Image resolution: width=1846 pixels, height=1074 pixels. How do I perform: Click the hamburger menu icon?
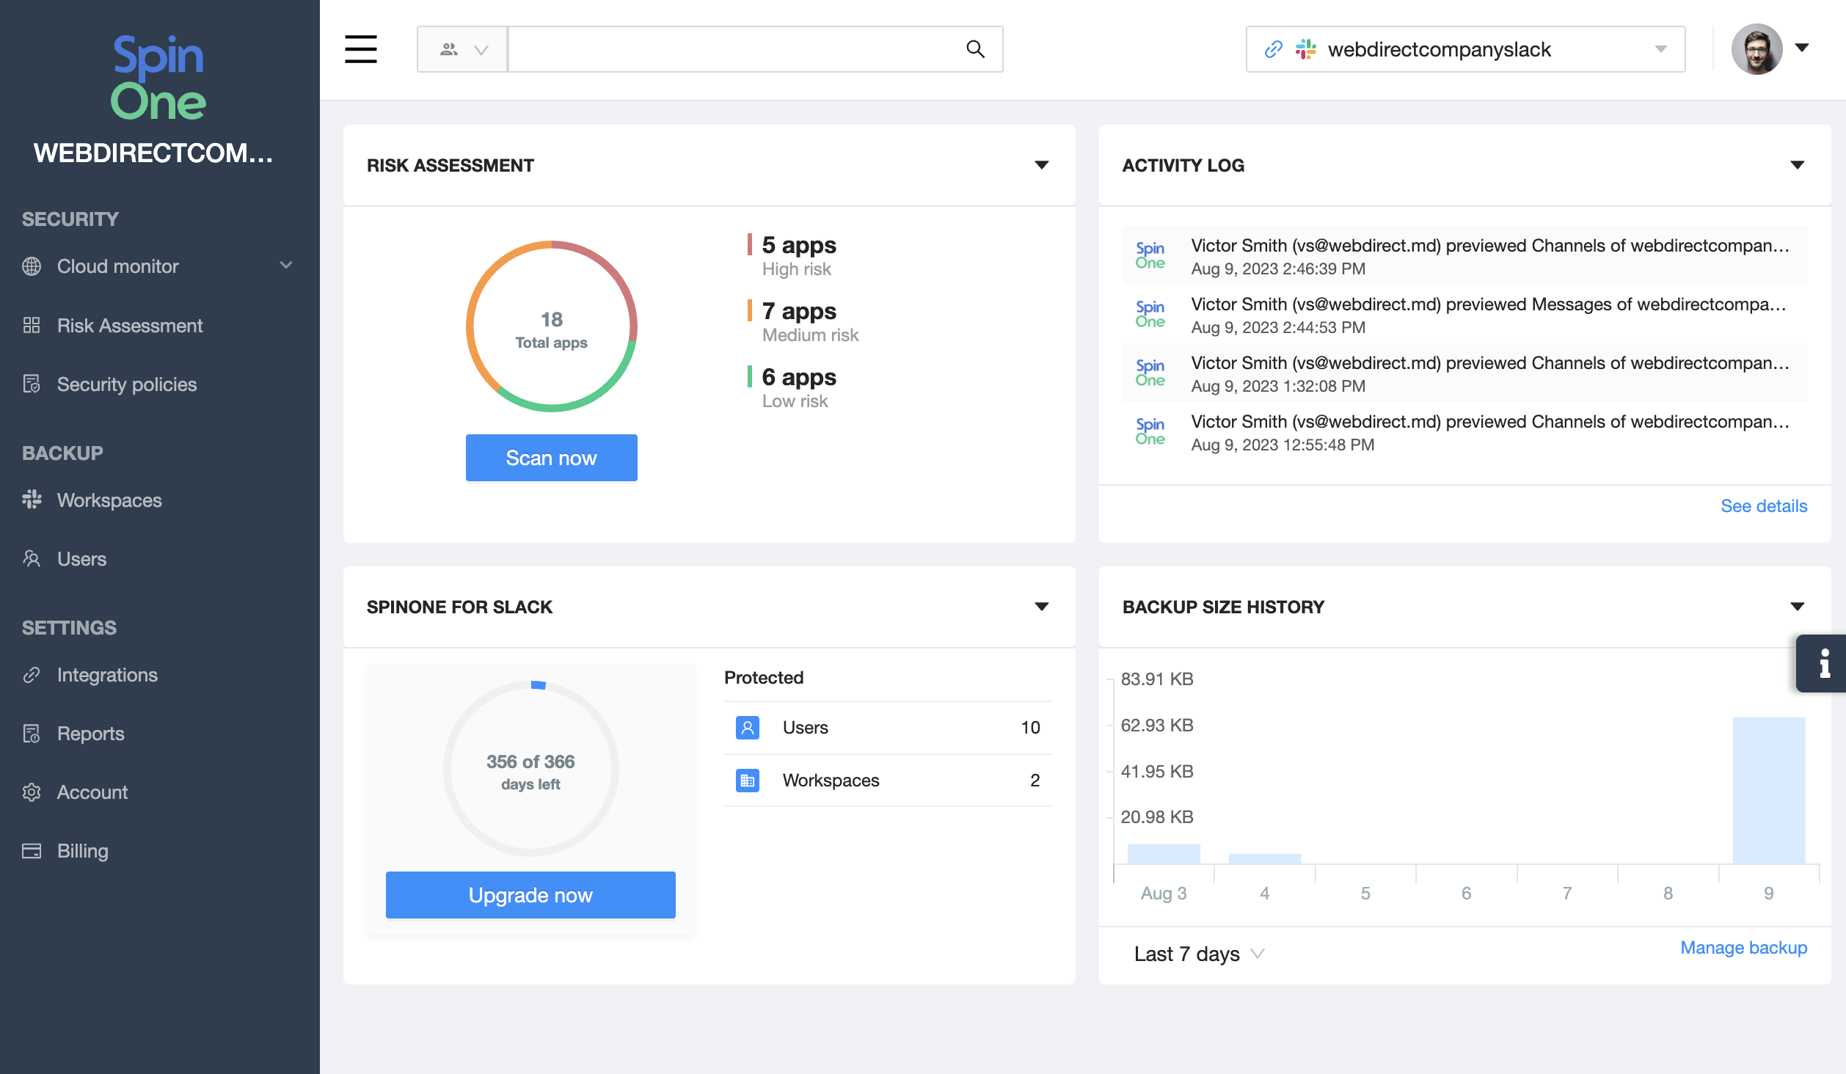(x=360, y=49)
